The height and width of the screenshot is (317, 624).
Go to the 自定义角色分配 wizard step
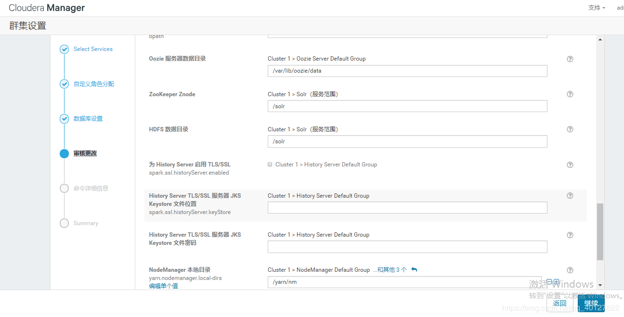(94, 84)
